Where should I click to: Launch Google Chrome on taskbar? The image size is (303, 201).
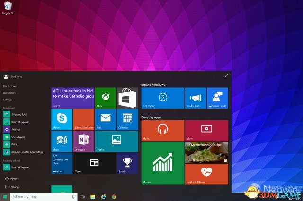click(x=114, y=197)
